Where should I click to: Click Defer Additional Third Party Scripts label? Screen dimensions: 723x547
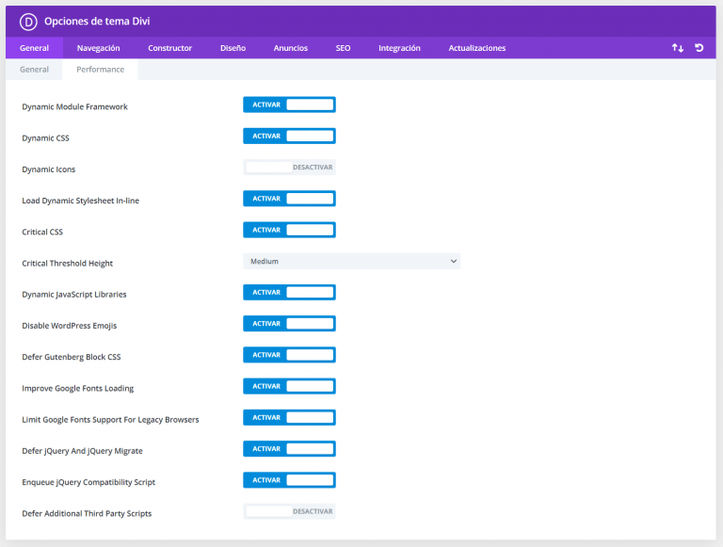[87, 513]
